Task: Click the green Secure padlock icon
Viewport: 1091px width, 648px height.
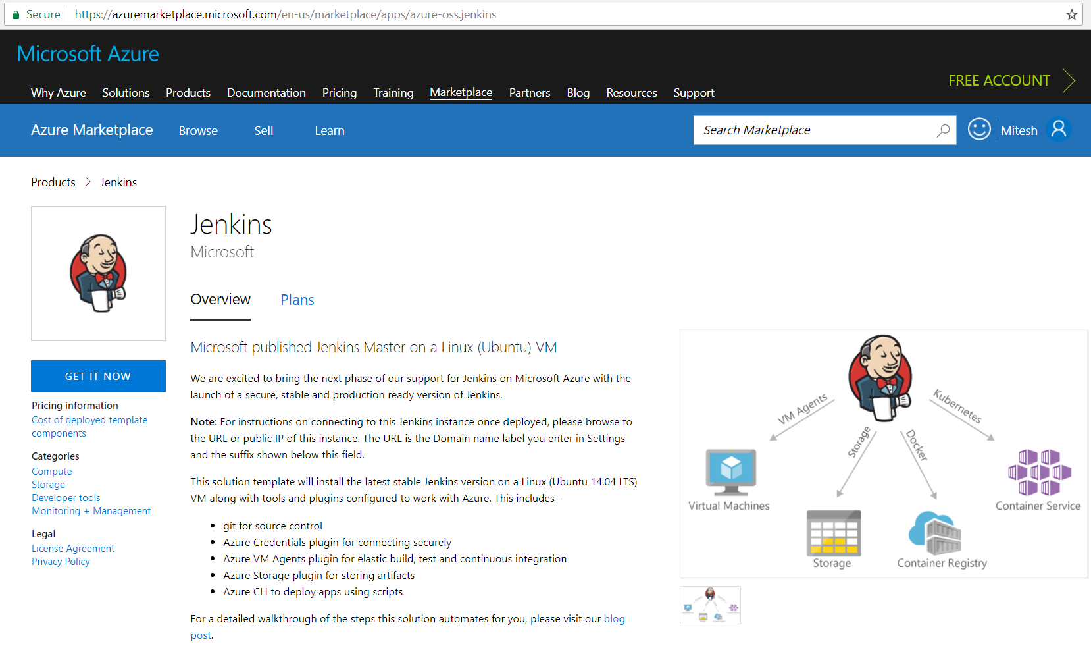Action: point(16,14)
